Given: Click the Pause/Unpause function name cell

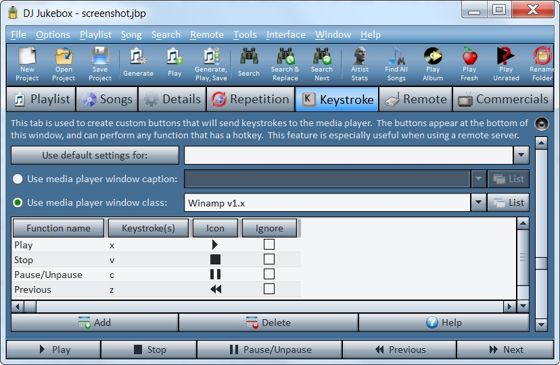Looking at the screenshot, I should click(x=48, y=275).
